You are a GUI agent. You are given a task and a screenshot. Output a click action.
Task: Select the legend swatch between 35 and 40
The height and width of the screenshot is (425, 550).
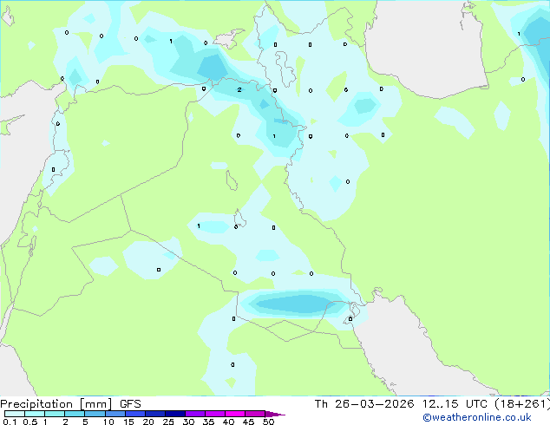[214, 414]
